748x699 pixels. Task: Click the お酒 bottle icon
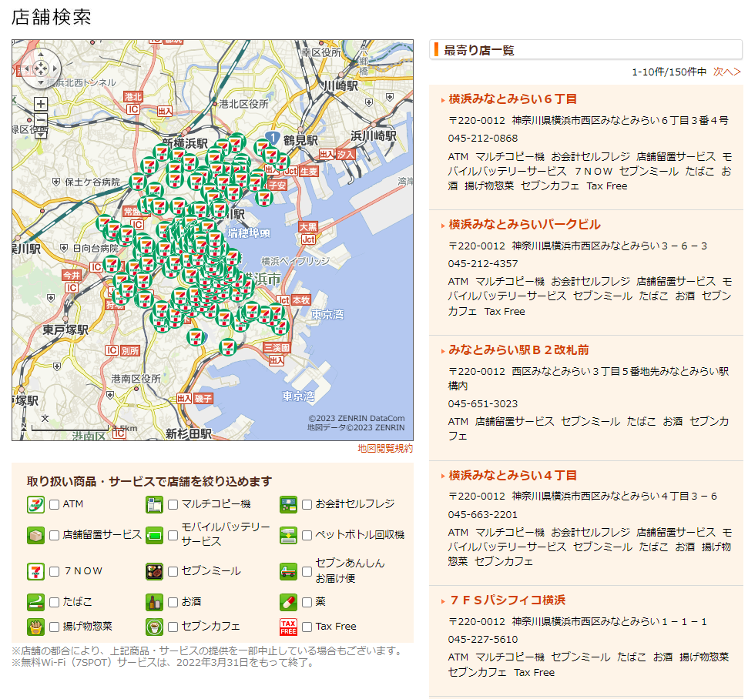click(154, 602)
